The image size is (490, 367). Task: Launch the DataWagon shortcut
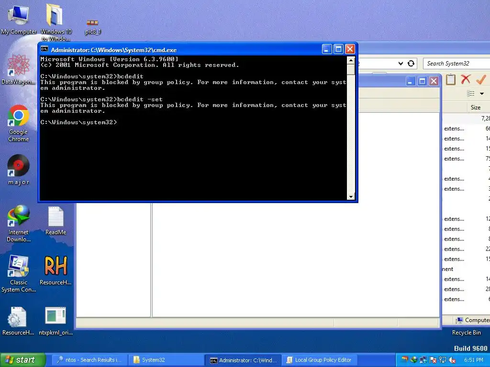coord(19,69)
